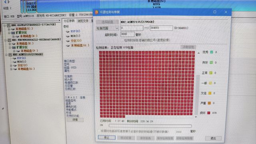The height and width of the screenshot is (144, 256).
Task: Collapse 扩展分区 under HD0
Action: [9, 33]
